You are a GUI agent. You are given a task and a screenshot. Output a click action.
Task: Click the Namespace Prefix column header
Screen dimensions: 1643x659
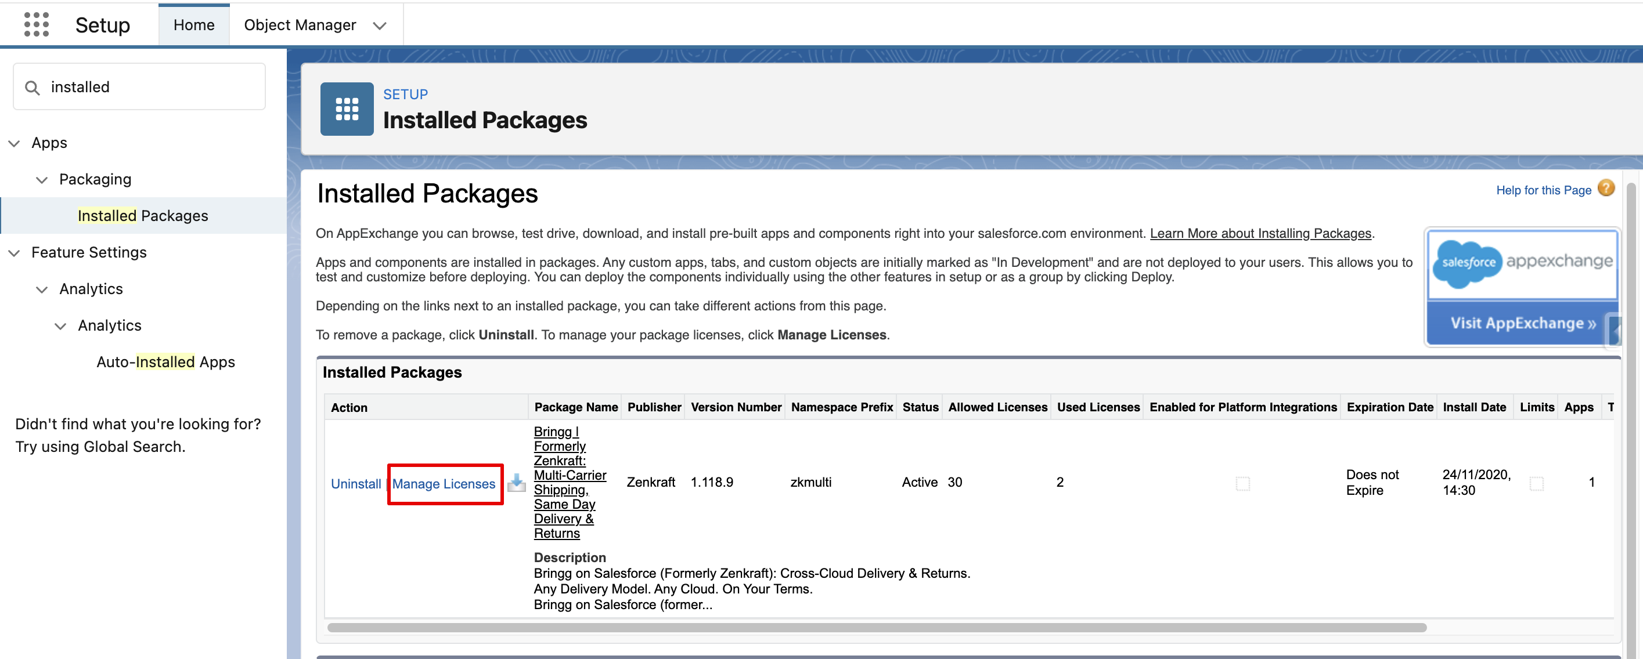tap(842, 407)
